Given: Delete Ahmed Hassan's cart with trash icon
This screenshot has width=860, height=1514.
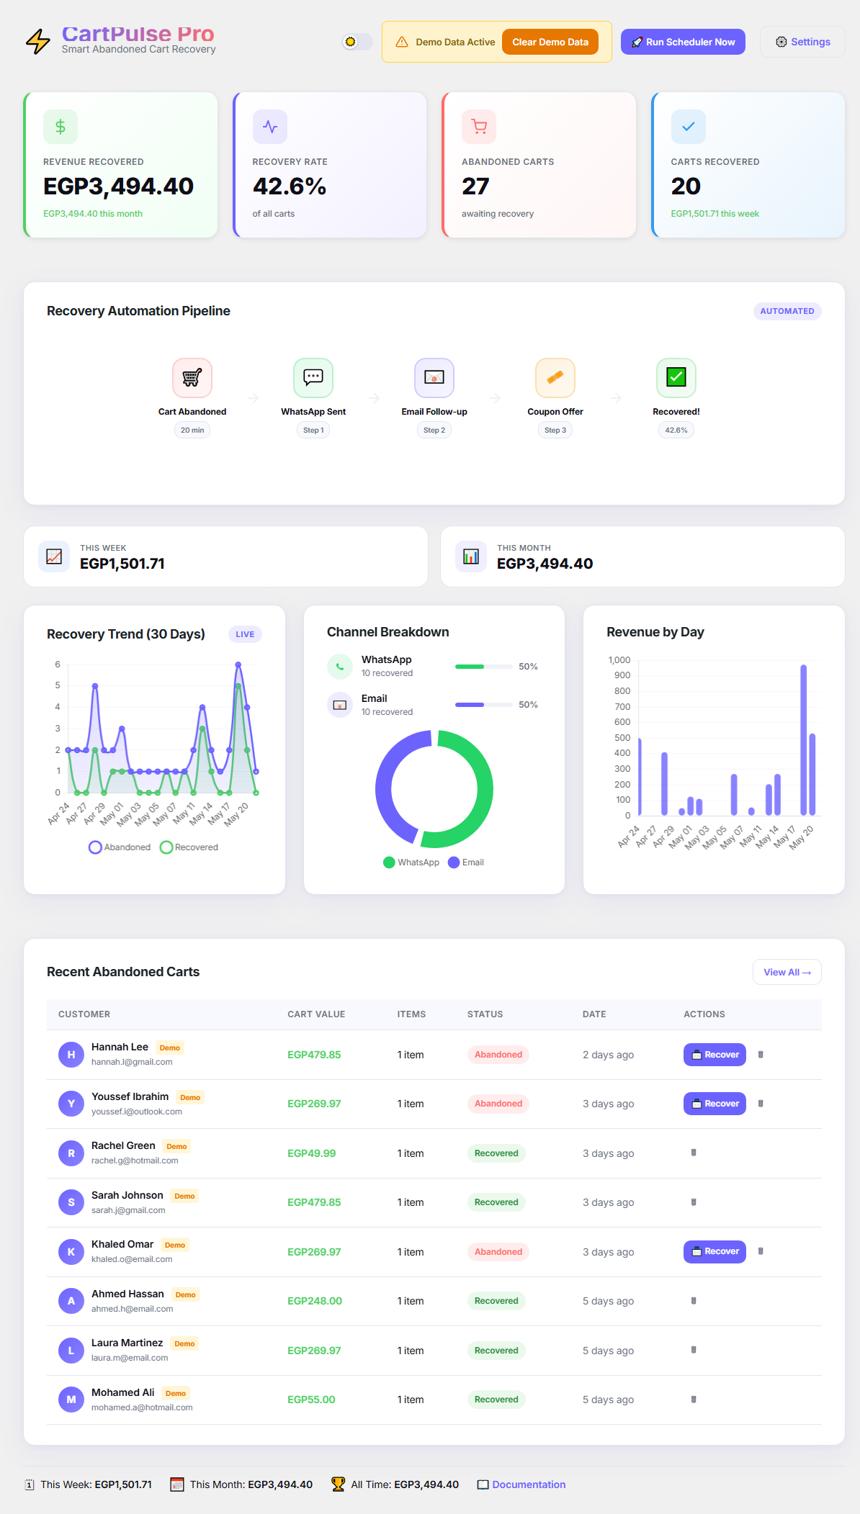Looking at the screenshot, I should pos(694,1301).
